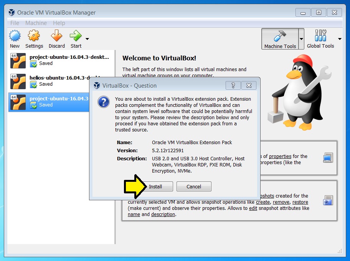
Task: Click the window resize grip corner
Action: click(x=340, y=251)
